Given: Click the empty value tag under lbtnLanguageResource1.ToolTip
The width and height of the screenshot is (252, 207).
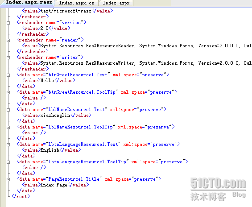Looking at the screenshot, I should click(34, 167).
